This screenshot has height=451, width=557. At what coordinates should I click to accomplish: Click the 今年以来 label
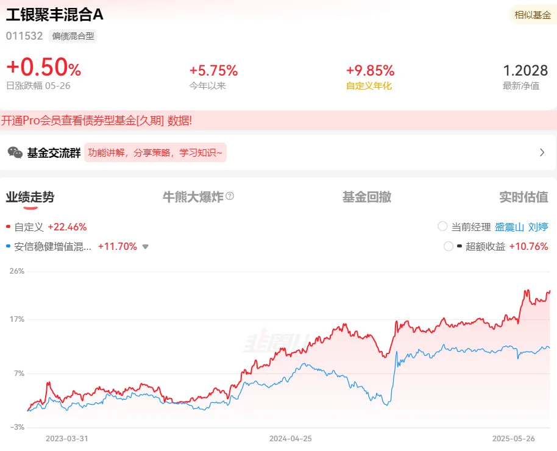pos(207,86)
